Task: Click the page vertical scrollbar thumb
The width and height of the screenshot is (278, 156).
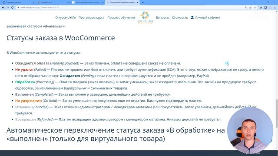Action: click(277, 113)
